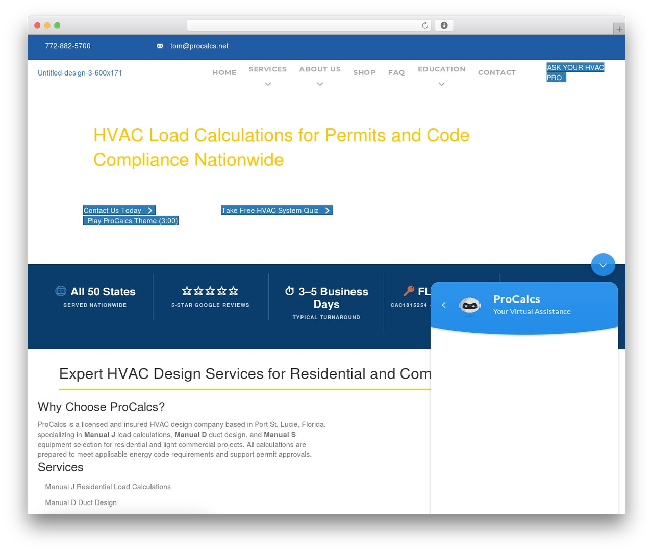Screen dimensions: 653x553
Task: Click the Untitled-design-3-600x171 logo link
Action: (80, 73)
